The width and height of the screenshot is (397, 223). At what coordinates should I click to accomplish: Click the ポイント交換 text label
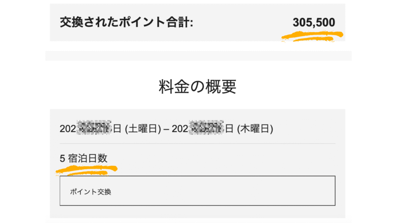pyautogui.click(x=90, y=192)
